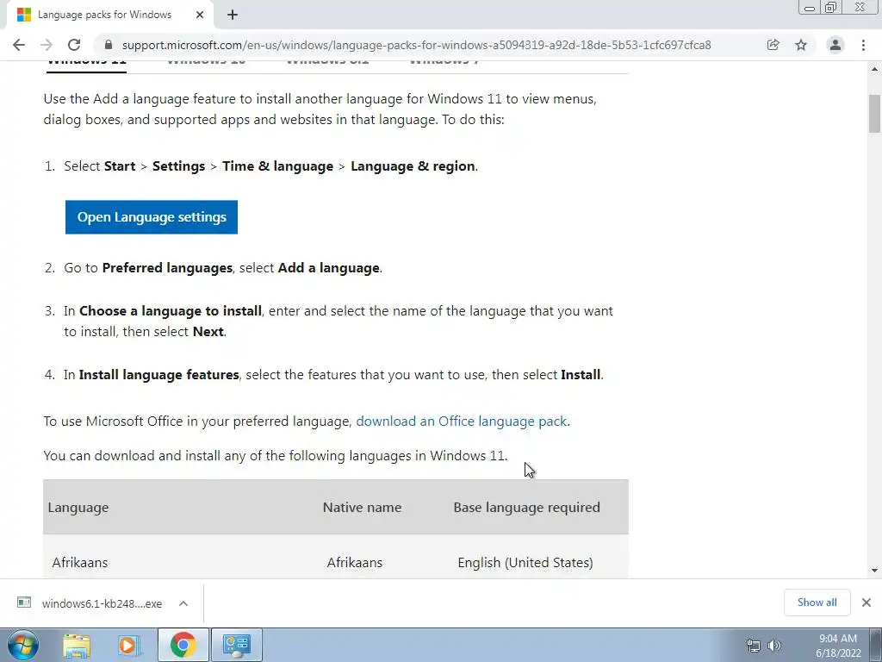The height and width of the screenshot is (662, 882).
Task: Open the Windows Start menu
Action: click(x=23, y=645)
